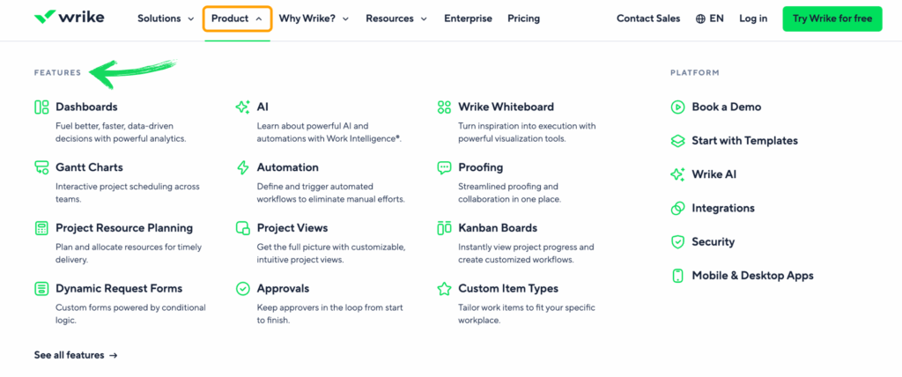Click the Gantt Charts icon

[41, 167]
